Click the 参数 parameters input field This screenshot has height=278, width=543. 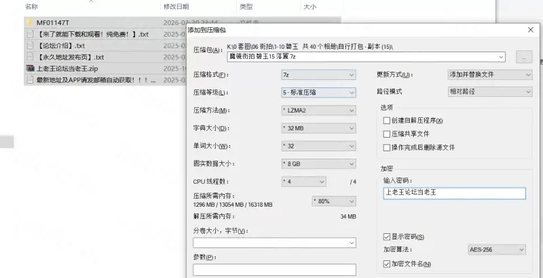pos(274,270)
